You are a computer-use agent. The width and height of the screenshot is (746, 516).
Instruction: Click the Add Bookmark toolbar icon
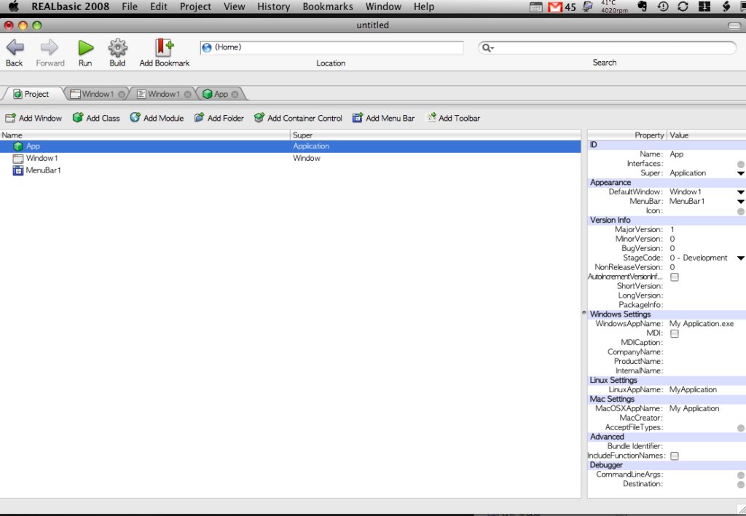tap(164, 47)
